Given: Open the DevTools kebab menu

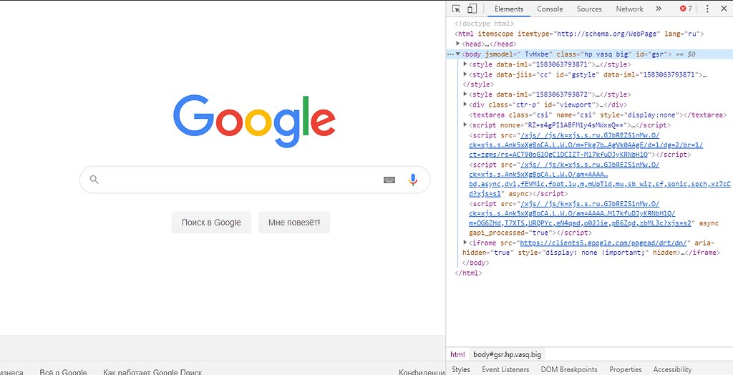Looking at the screenshot, I should (x=707, y=9).
